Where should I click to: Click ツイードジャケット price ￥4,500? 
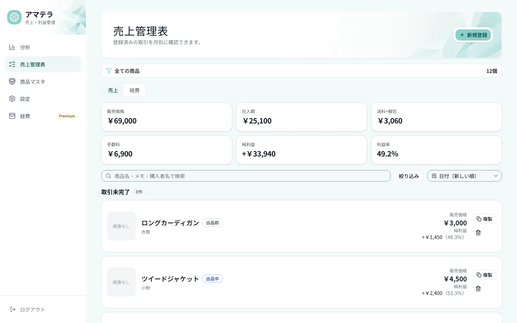(x=455, y=279)
